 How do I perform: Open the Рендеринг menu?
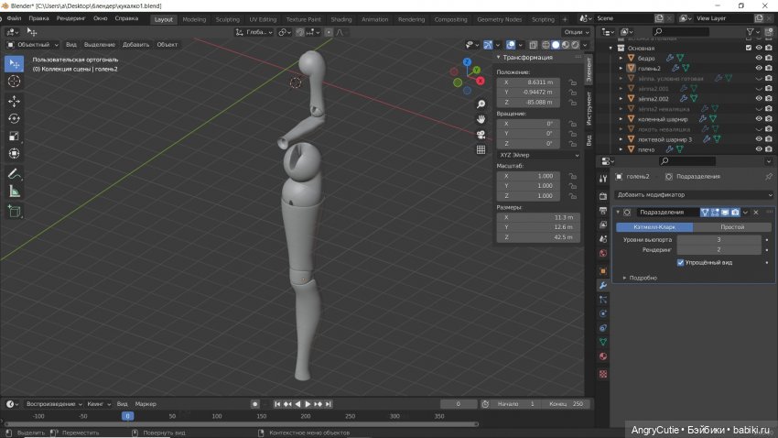coord(71,18)
